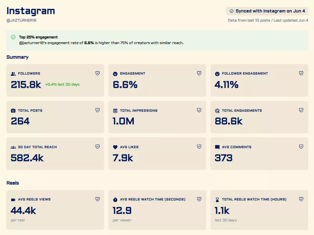
Task: Click the shield icon on Avg Reels Watch Time card
Action: tap(199, 199)
